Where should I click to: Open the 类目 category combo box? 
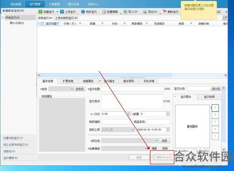tap(61, 89)
